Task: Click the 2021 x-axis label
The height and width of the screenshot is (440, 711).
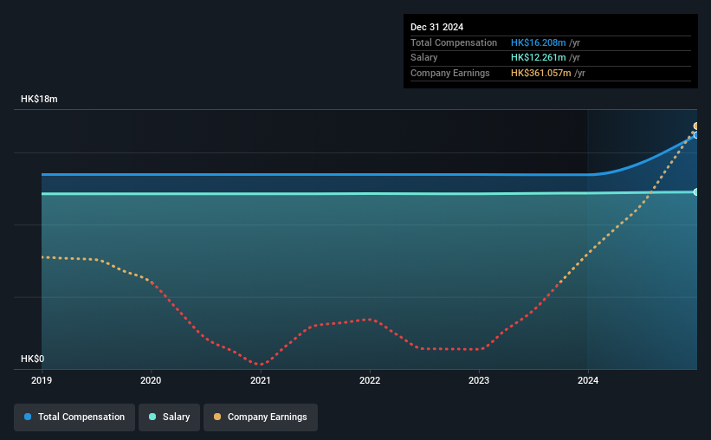Action: (261, 380)
